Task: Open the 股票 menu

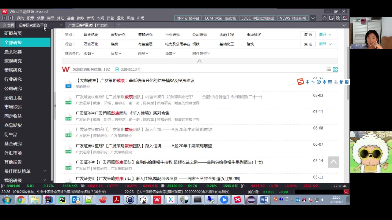Action: point(31,18)
